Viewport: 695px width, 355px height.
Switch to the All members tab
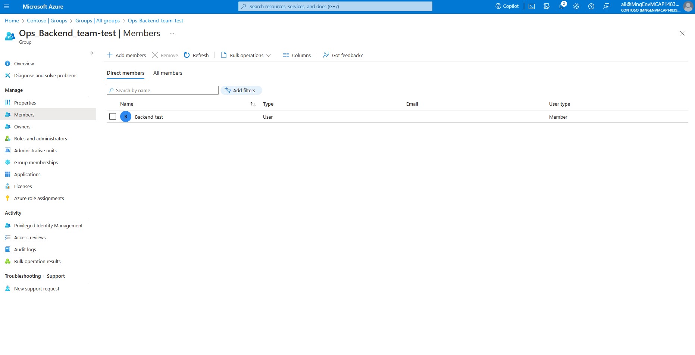(168, 73)
